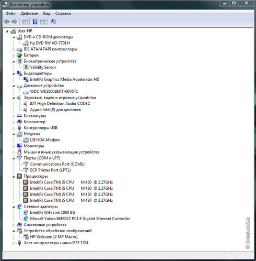
Task: Select Сетевые адаптеры category label
Action: click(41, 206)
